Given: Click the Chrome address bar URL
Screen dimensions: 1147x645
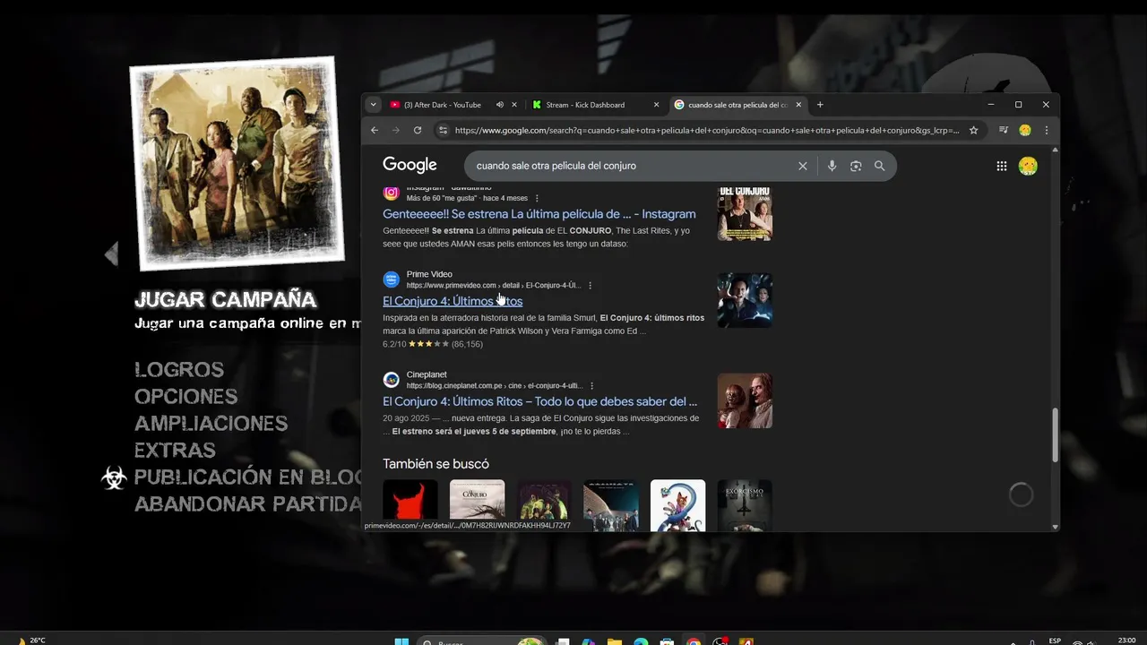Looking at the screenshot, I should [706, 130].
